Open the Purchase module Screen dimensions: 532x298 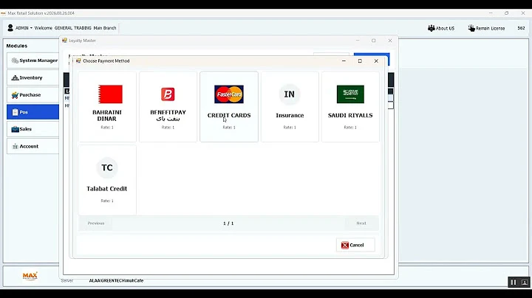(33, 95)
